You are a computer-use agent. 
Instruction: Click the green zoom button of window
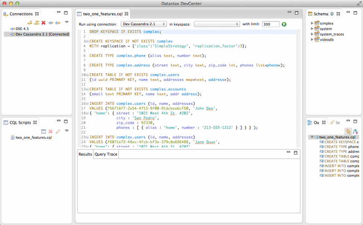[17, 4]
